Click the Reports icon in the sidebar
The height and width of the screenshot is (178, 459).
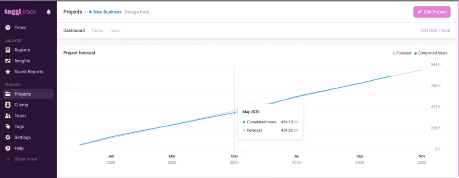[x=8, y=50]
